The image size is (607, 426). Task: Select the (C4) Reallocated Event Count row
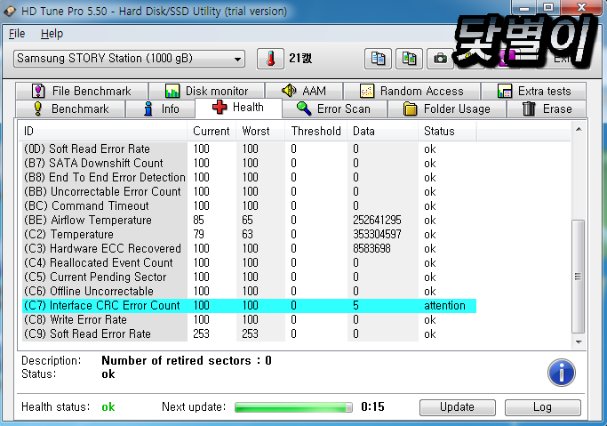point(250,263)
